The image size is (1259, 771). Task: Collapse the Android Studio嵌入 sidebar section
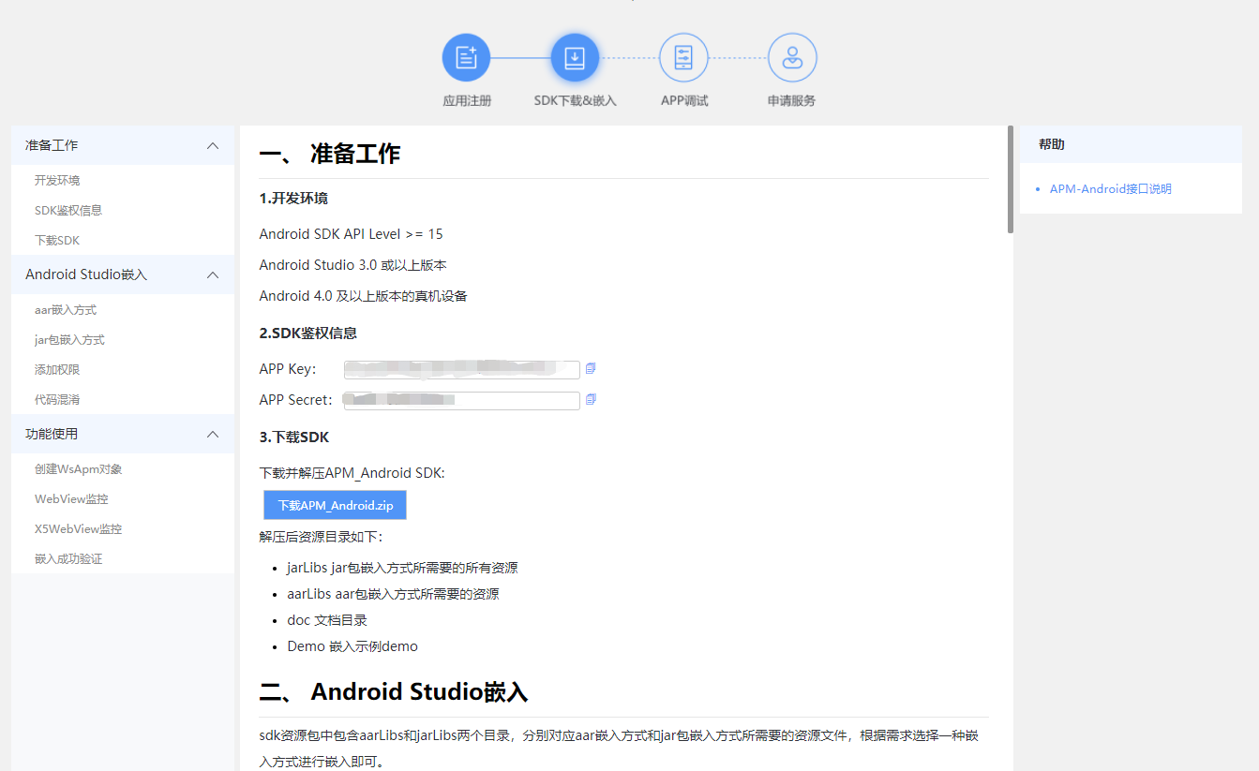213,274
